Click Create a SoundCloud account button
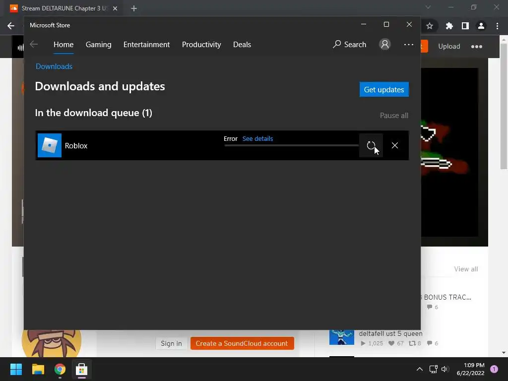Screen dimensions: 508x381 [x=242, y=343]
